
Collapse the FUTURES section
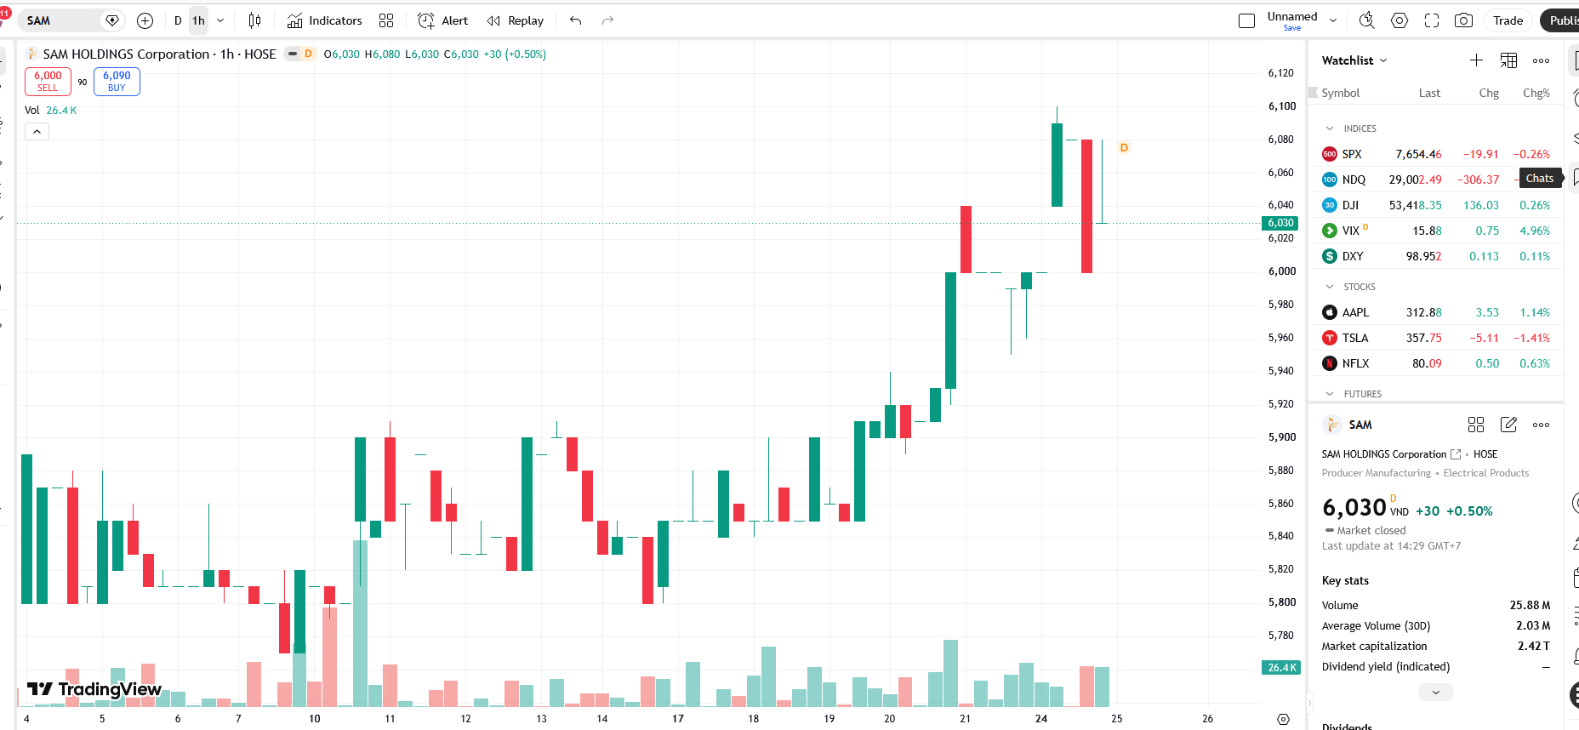point(1330,394)
